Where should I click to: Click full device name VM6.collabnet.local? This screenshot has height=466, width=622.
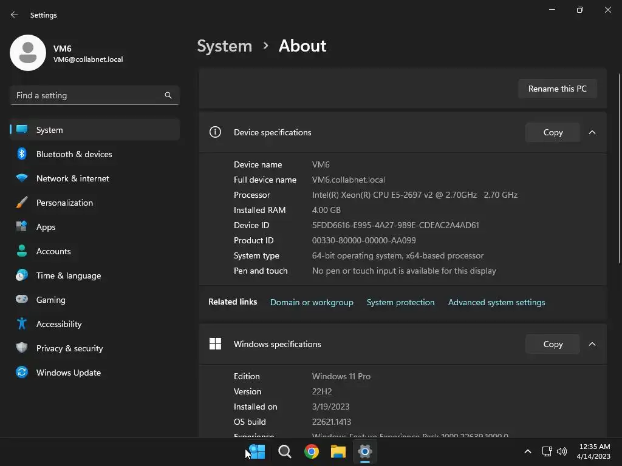[x=348, y=180]
